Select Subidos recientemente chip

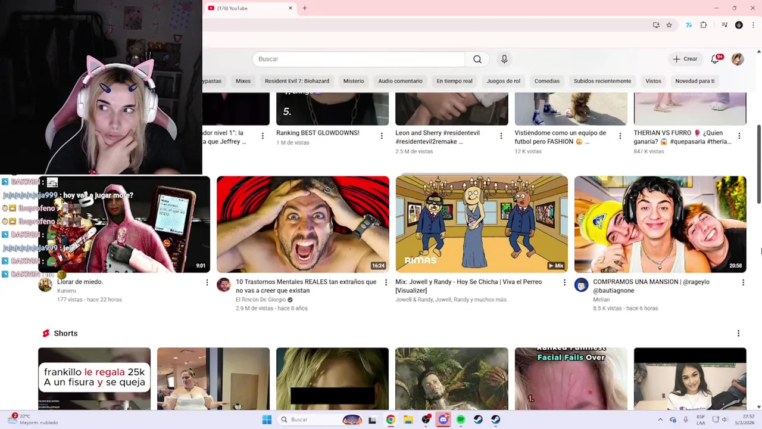602,81
